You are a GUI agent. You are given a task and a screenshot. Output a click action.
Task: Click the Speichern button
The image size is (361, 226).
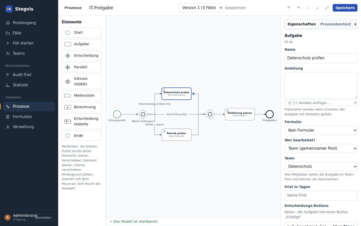click(345, 8)
